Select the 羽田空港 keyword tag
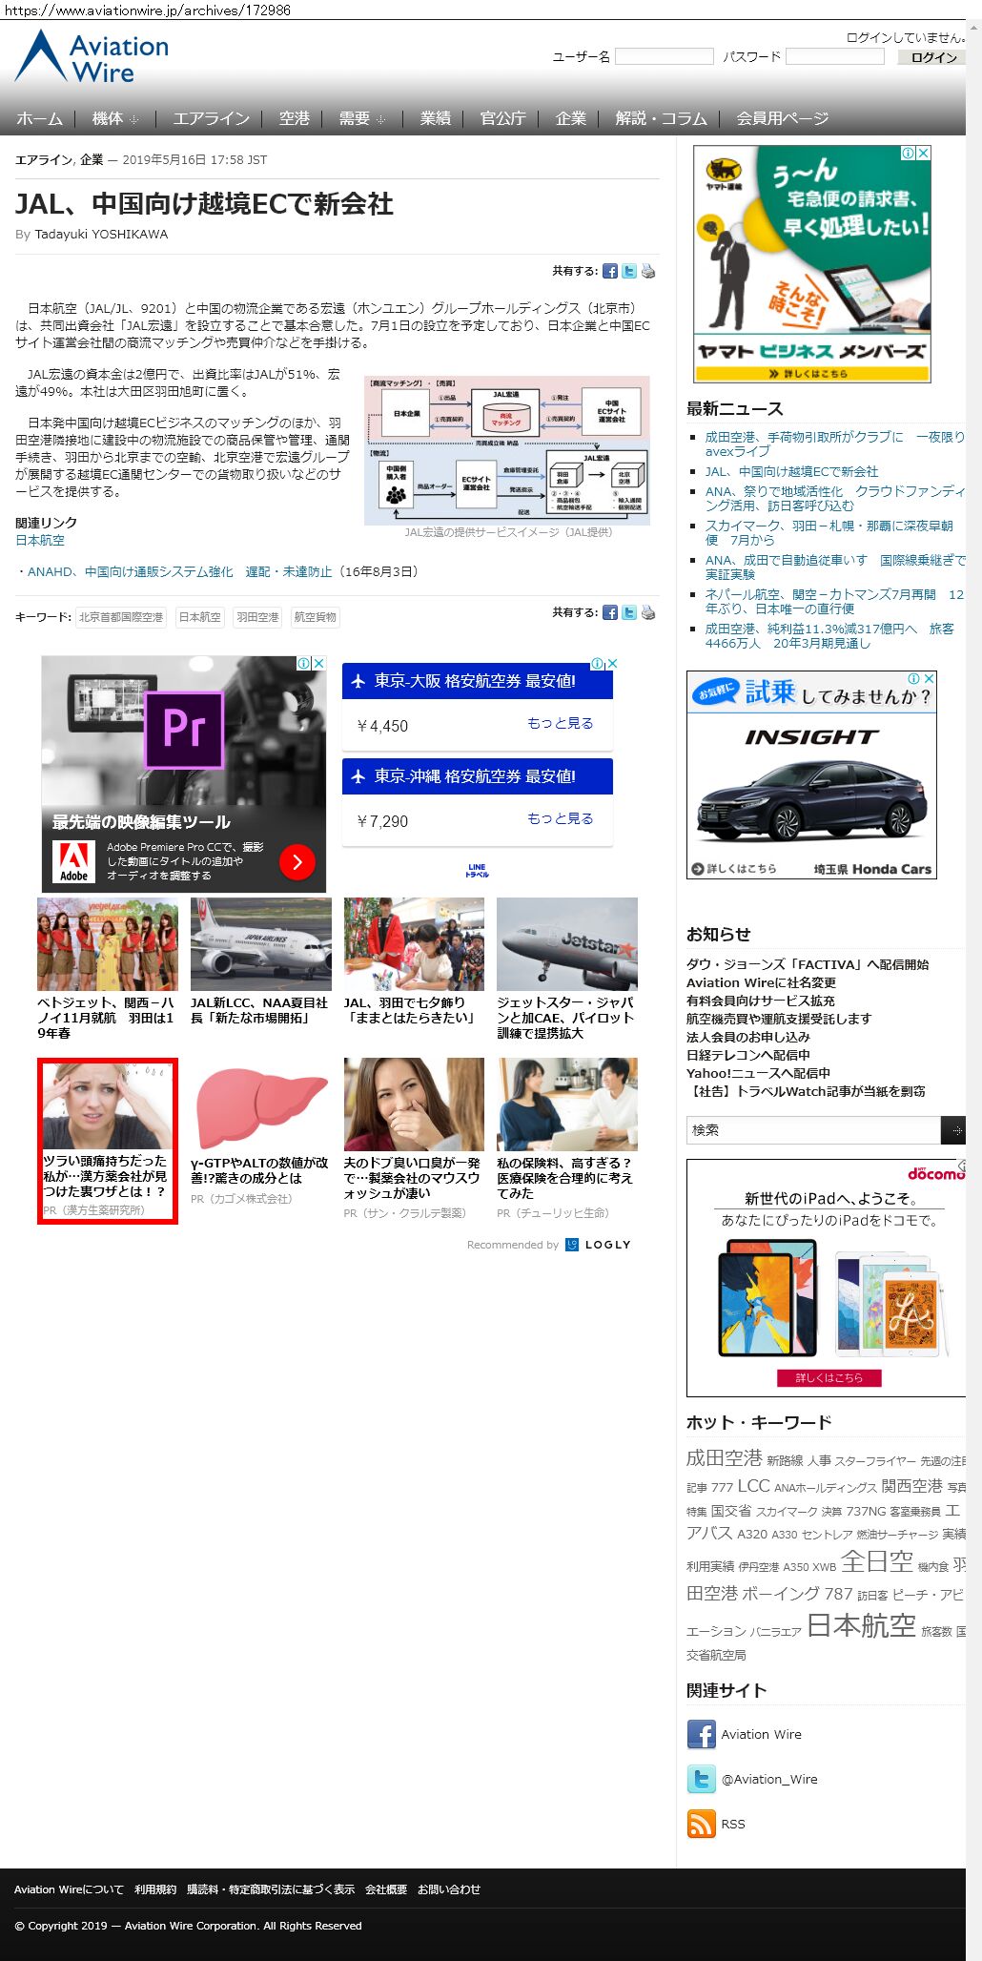 click(257, 617)
